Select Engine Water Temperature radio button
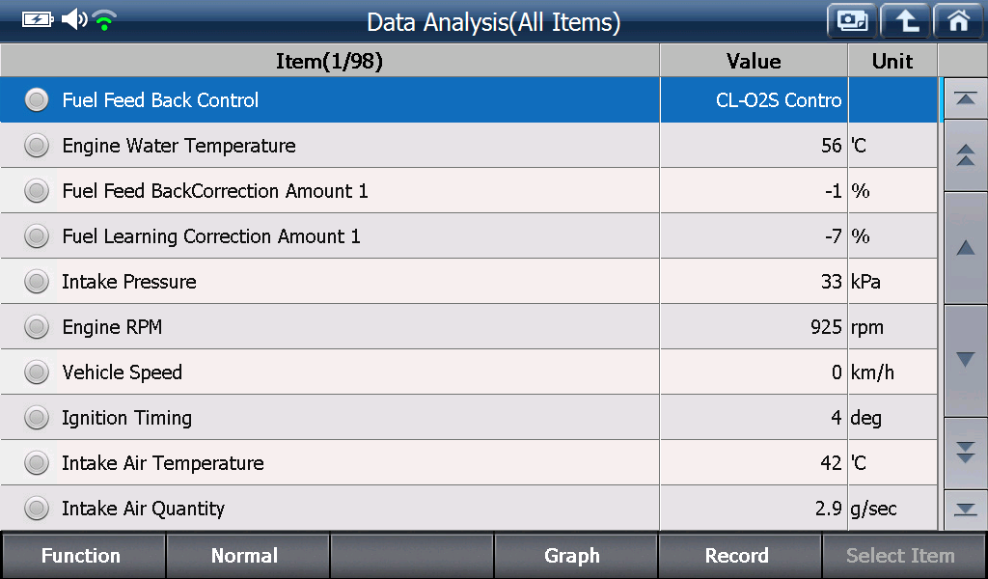This screenshot has height=579, width=988. 37,146
